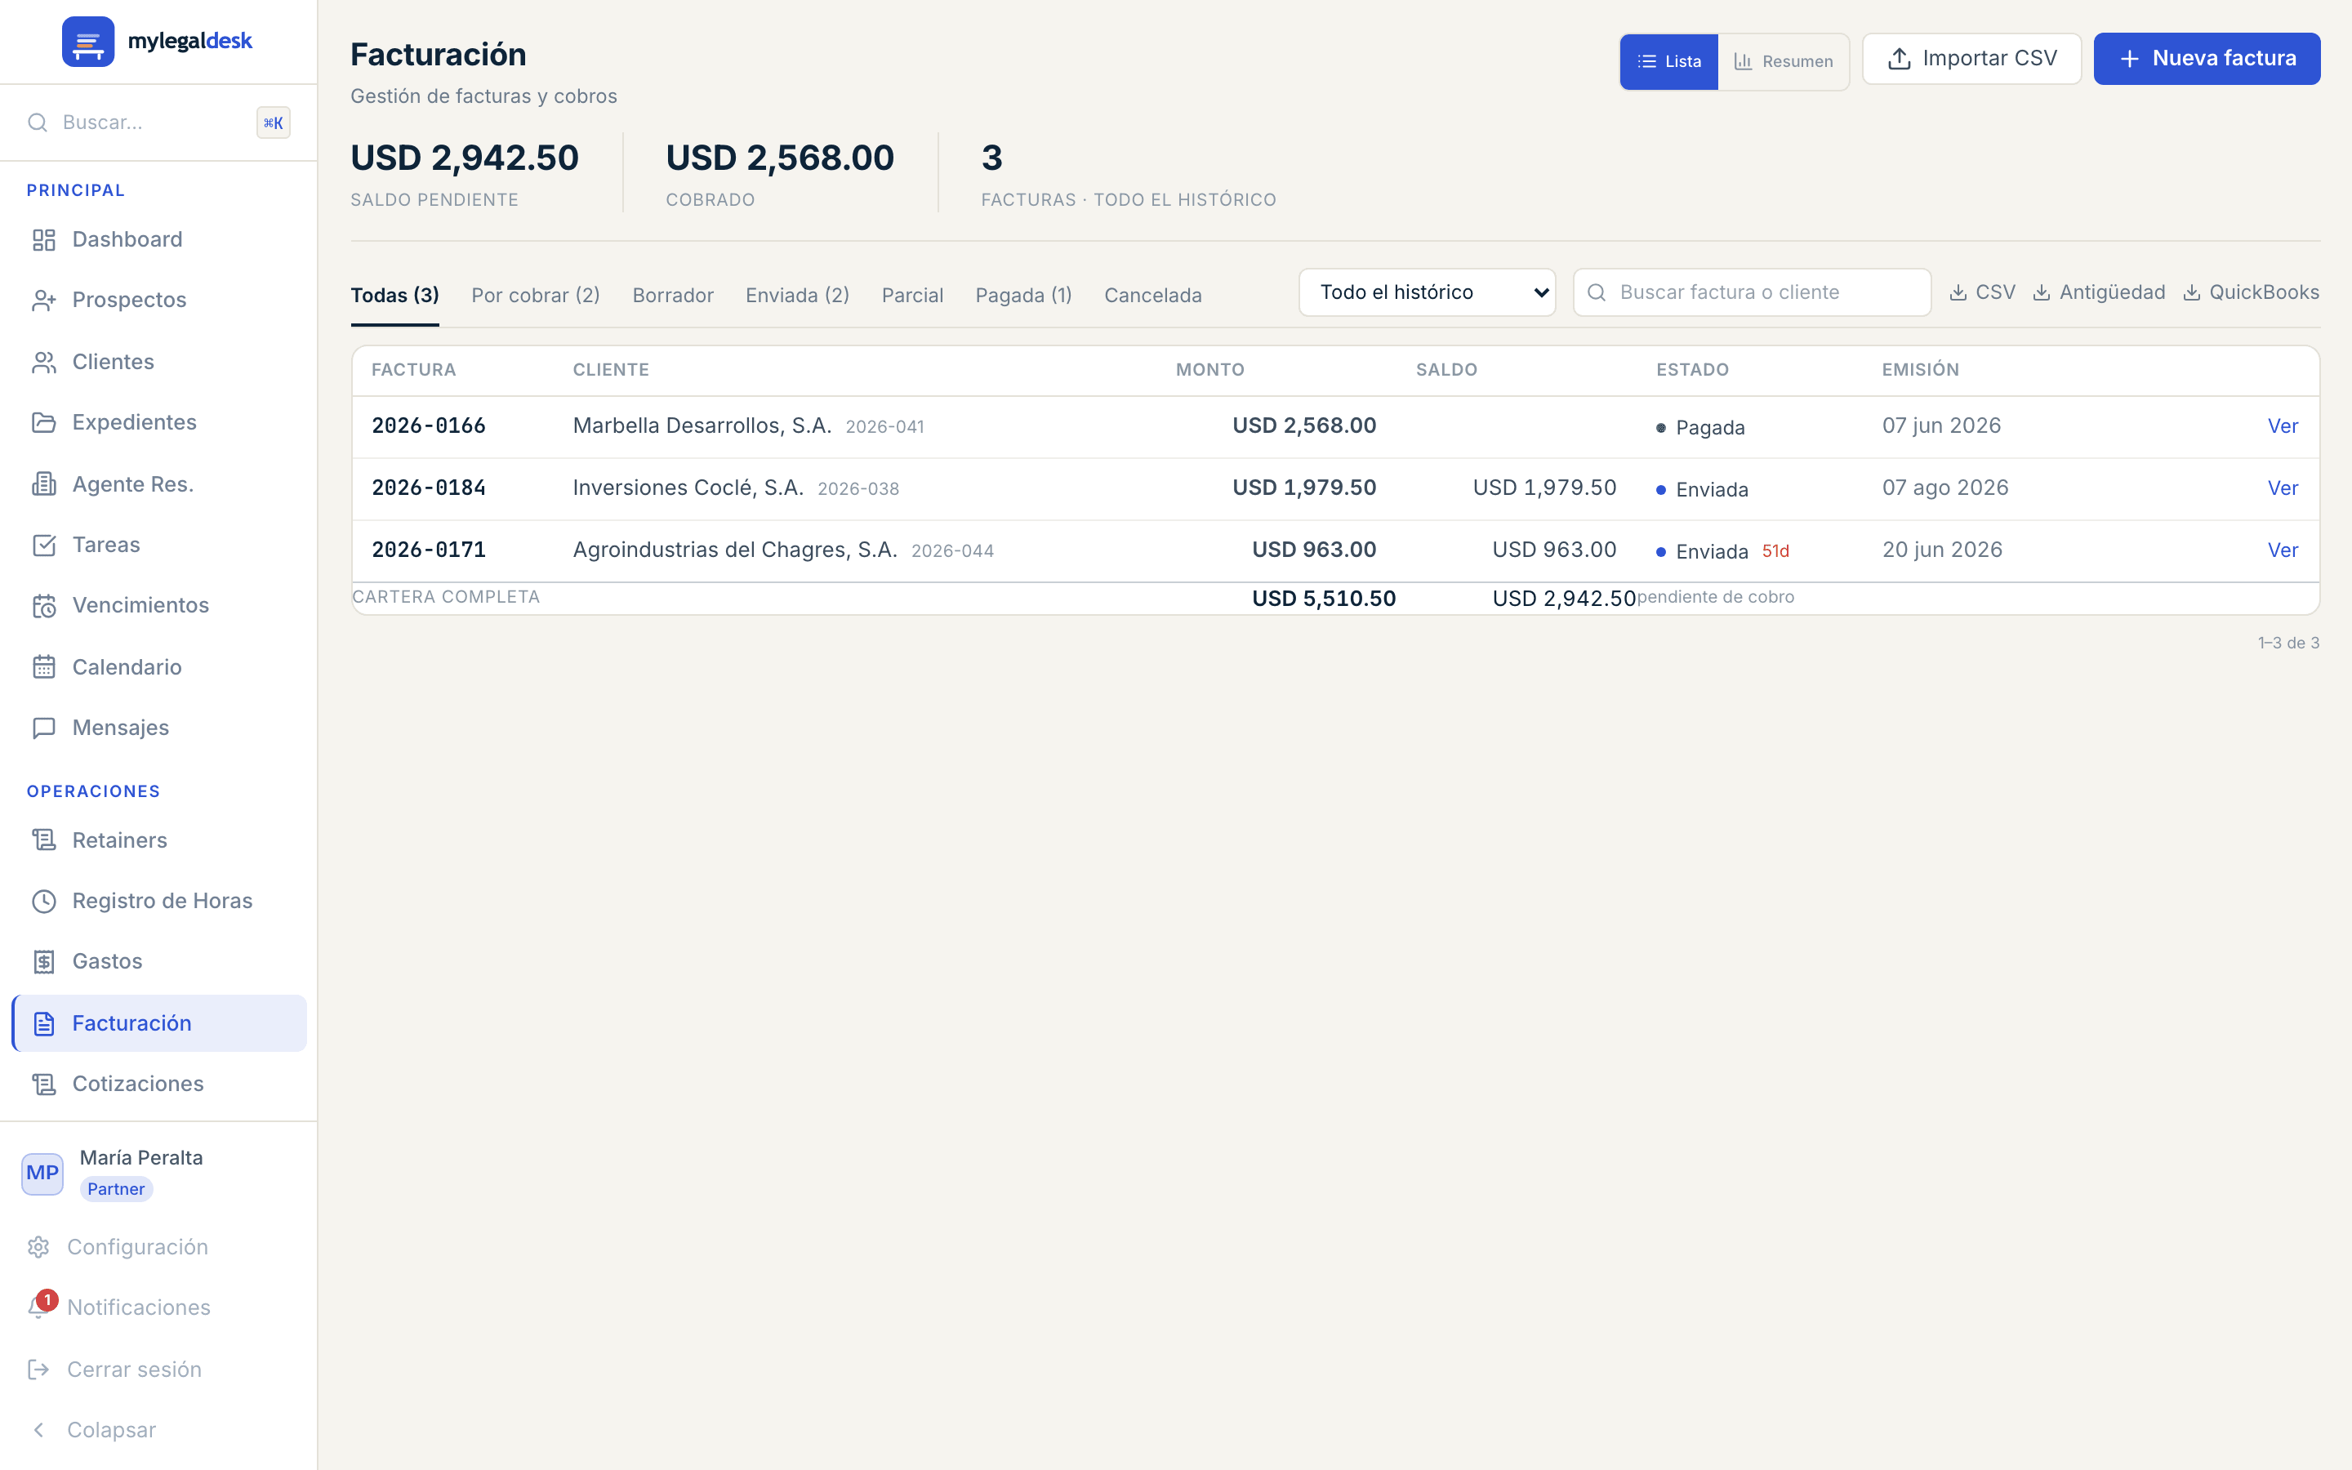Focus the Buscar factura o cliente field

[1752, 292]
